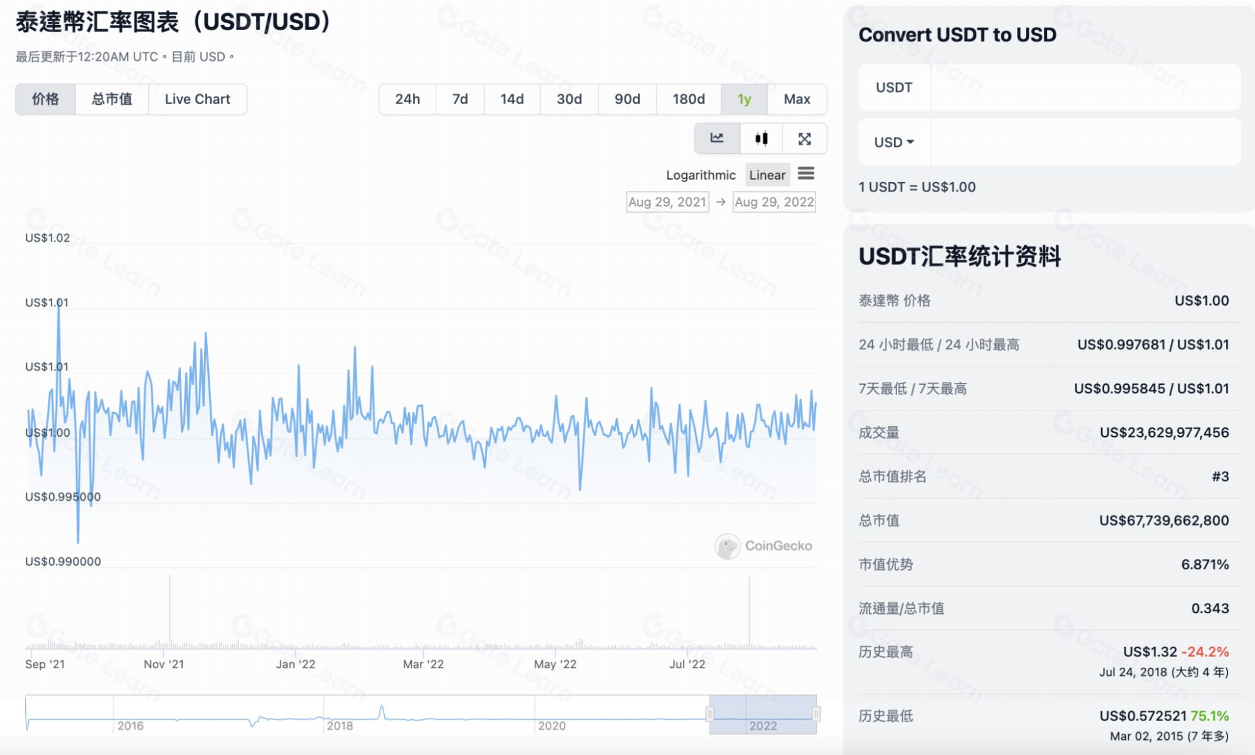The width and height of the screenshot is (1255, 755).
Task: Select the 1y time range
Action: point(744,99)
